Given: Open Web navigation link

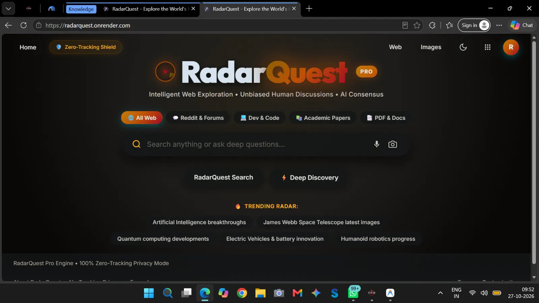Looking at the screenshot, I should (x=395, y=47).
